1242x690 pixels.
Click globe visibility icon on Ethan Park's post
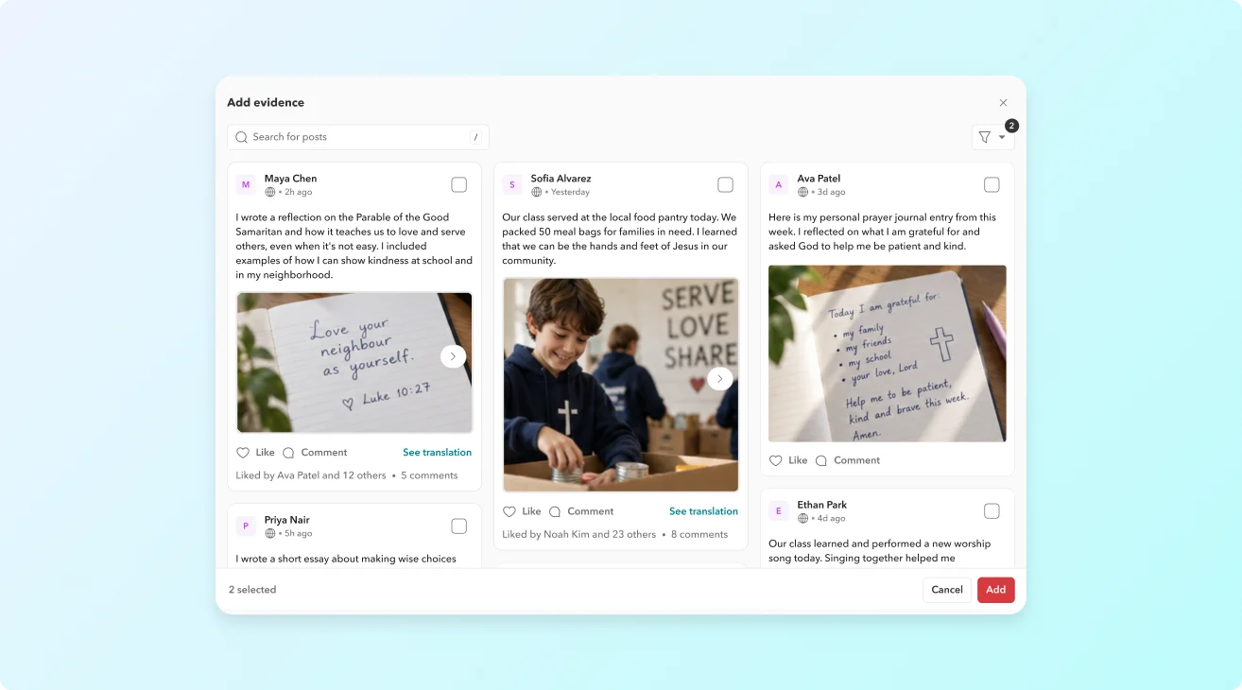point(803,519)
